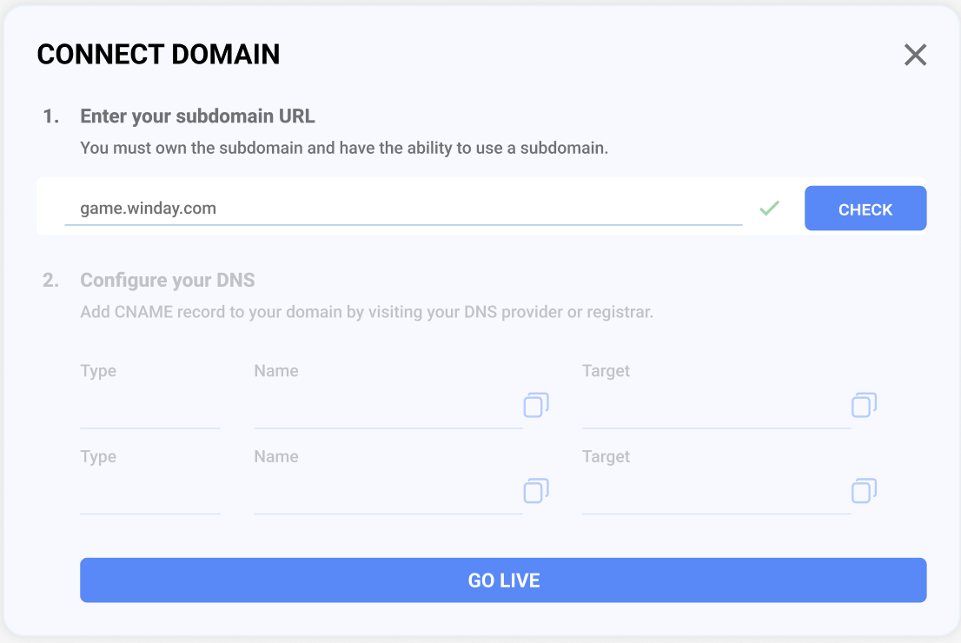The height and width of the screenshot is (643, 961).
Task: Copy the second record's Target value
Action: tap(864, 491)
